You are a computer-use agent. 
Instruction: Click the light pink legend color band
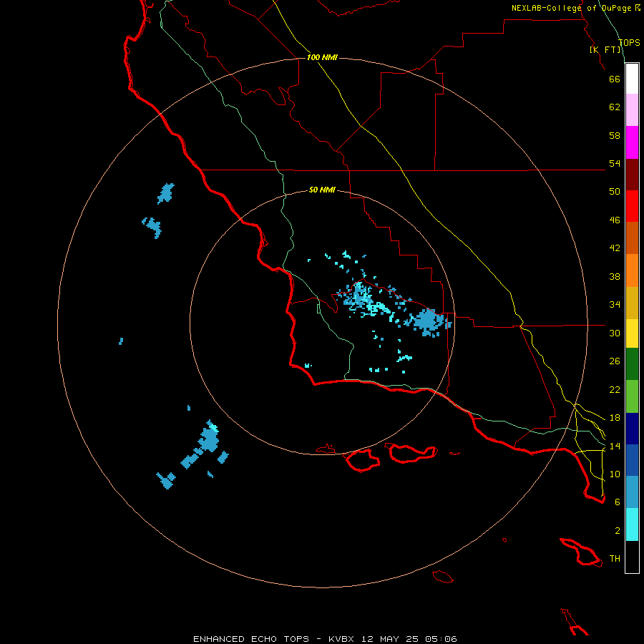point(632,110)
